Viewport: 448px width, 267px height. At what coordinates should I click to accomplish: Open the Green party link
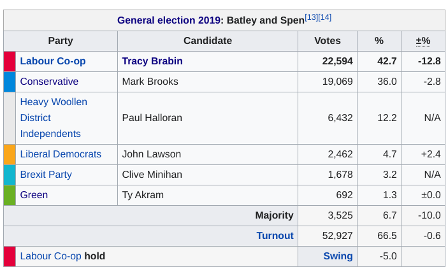[x=34, y=195]
